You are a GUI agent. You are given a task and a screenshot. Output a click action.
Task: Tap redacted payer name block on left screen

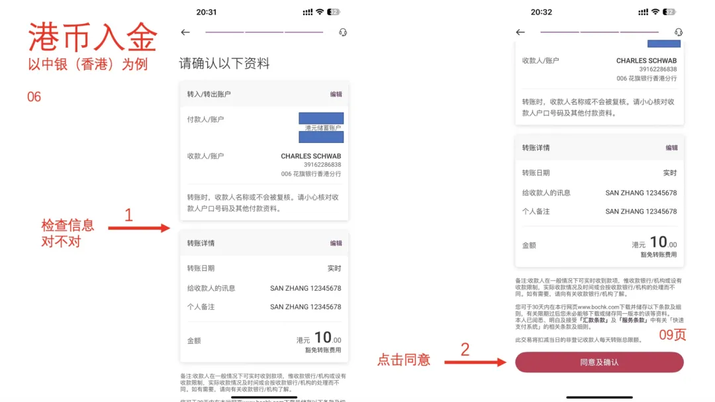pyautogui.click(x=321, y=118)
